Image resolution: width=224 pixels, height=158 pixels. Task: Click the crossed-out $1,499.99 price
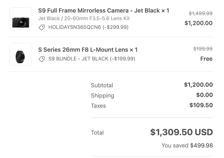(201, 13)
